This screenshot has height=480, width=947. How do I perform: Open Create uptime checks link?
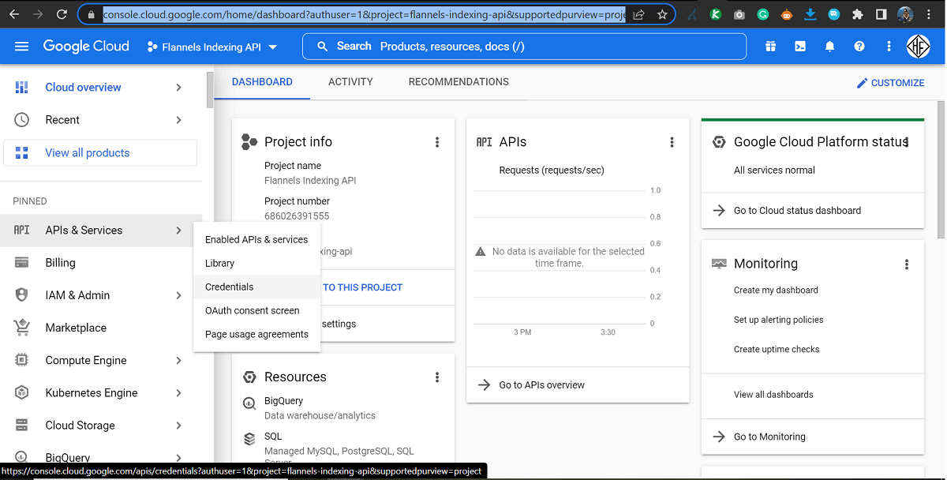[x=777, y=349]
